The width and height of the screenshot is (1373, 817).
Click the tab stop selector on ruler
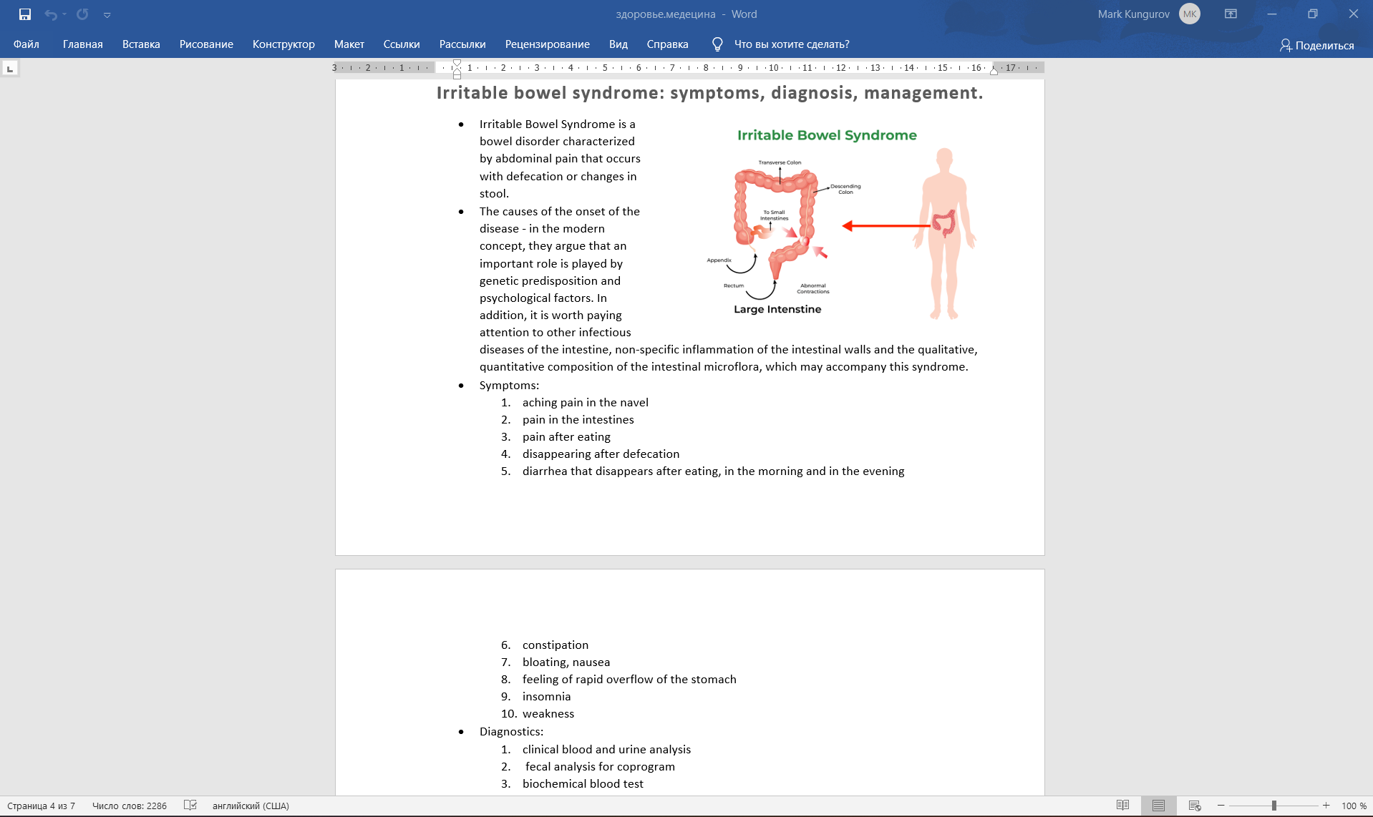(x=10, y=69)
